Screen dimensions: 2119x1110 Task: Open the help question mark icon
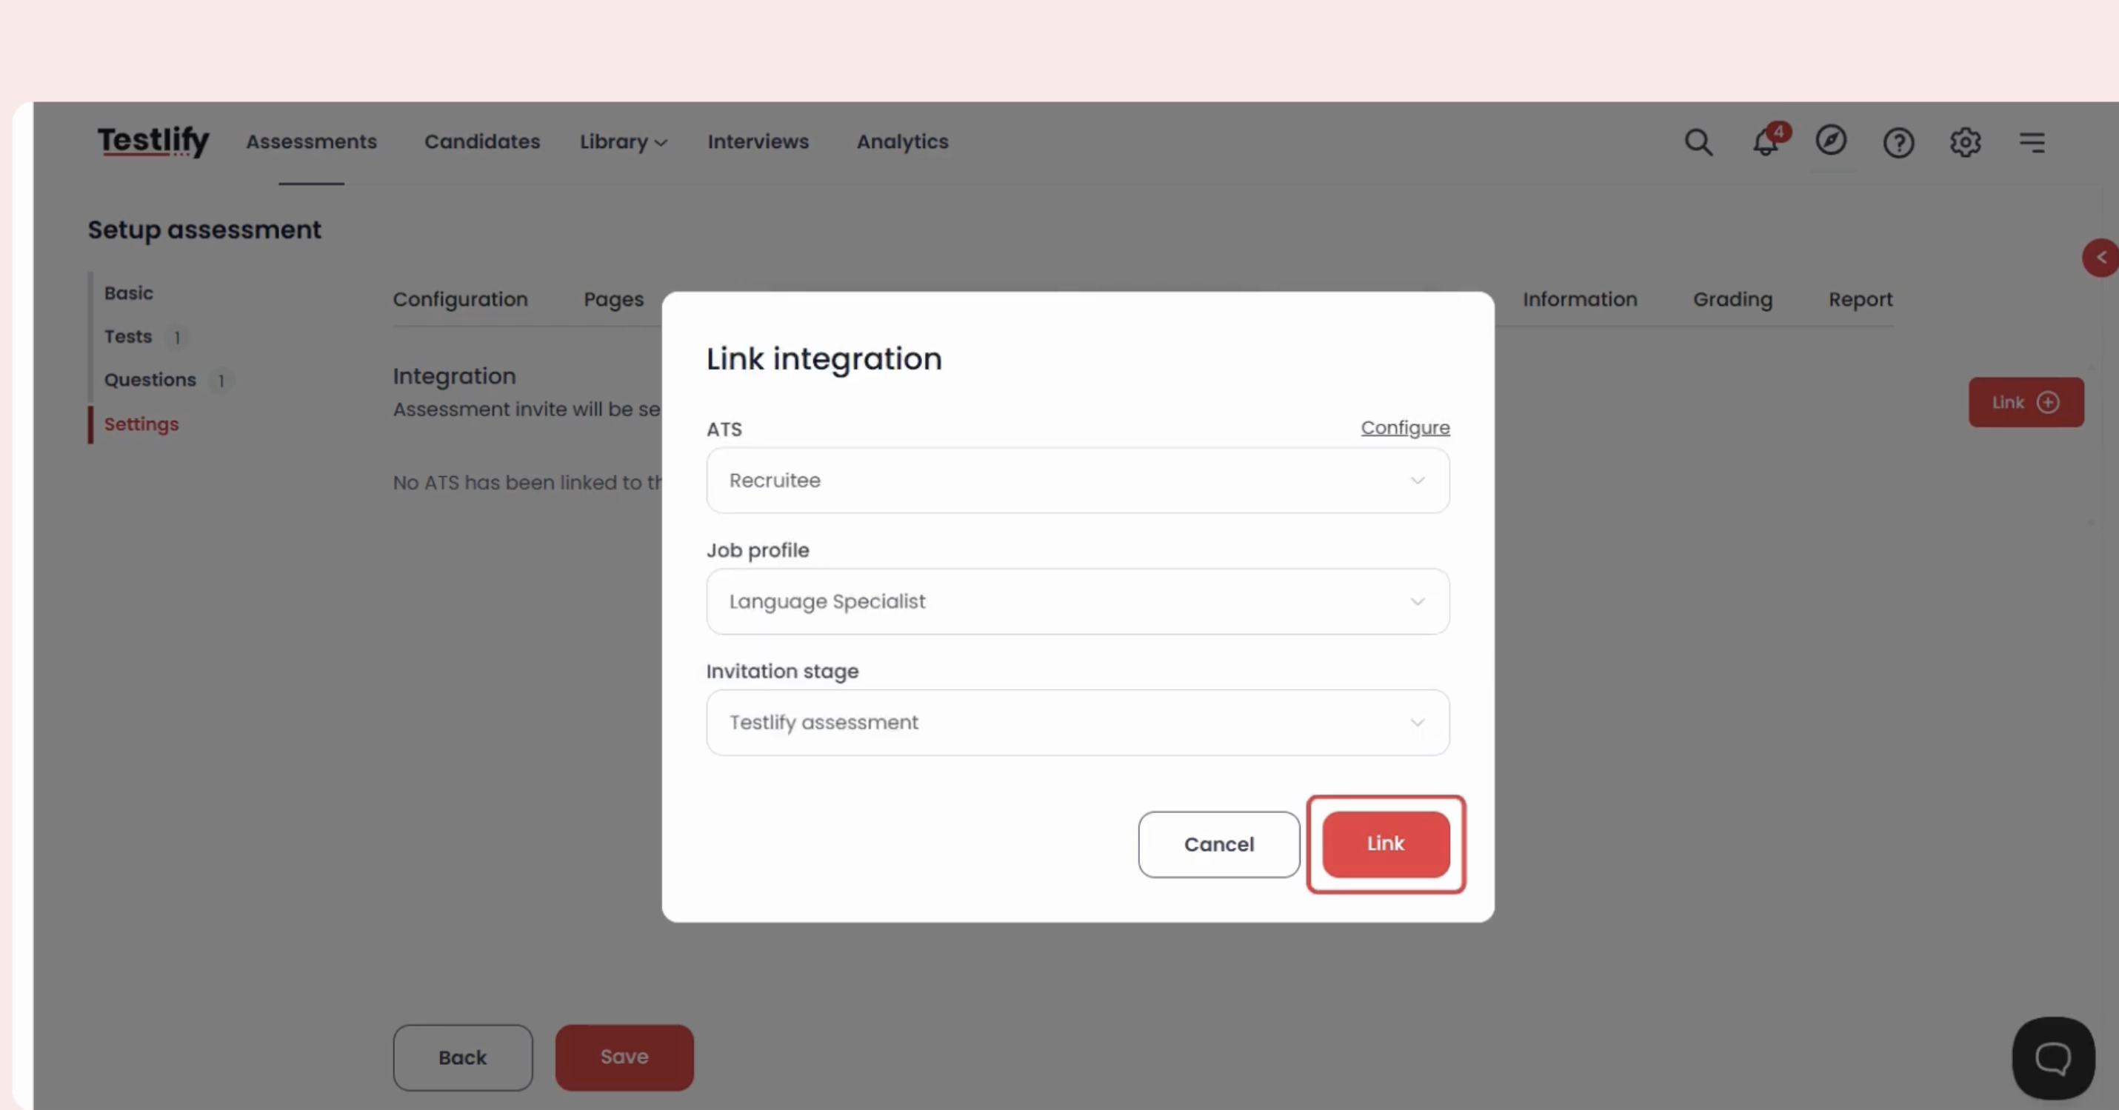tap(1898, 143)
